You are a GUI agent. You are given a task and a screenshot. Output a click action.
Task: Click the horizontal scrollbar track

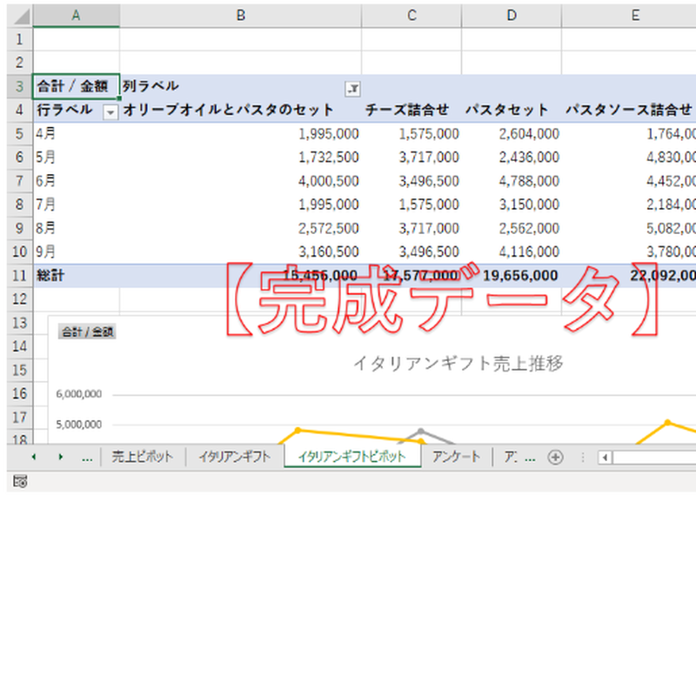657,457
